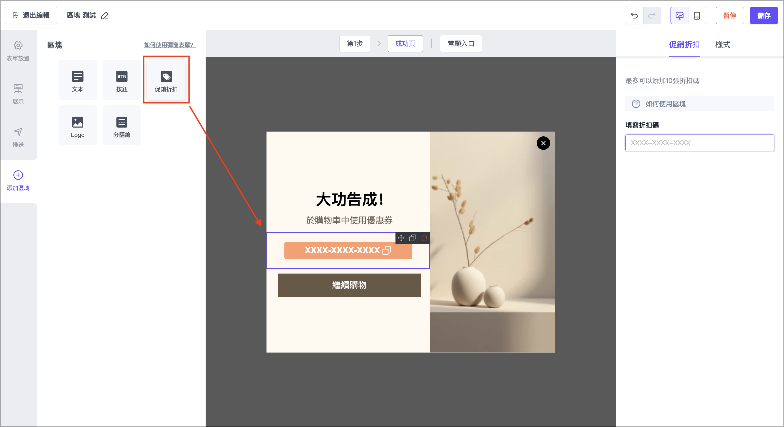This screenshot has width=784, height=427.
Task: Add a Logo image block
Action: [x=78, y=126]
